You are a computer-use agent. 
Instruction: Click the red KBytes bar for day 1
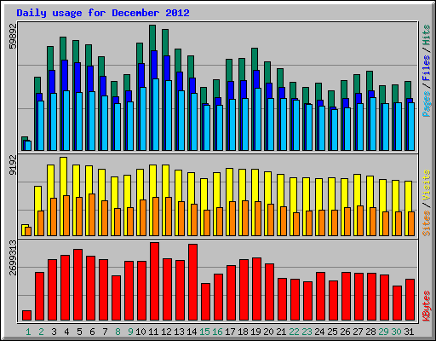click(26, 315)
